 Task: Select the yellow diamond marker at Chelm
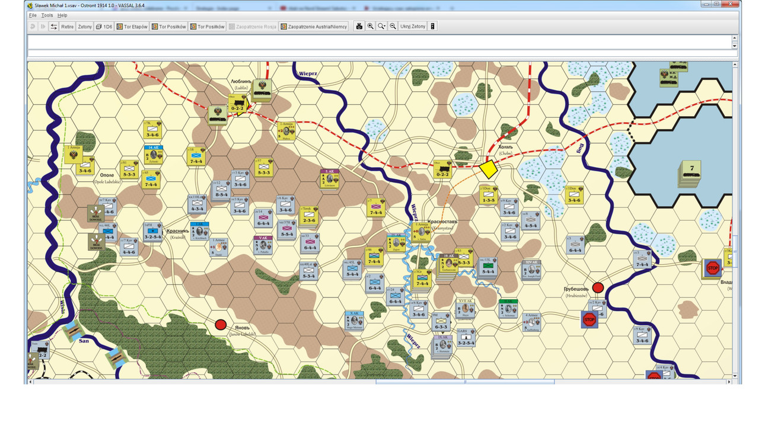point(488,169)
